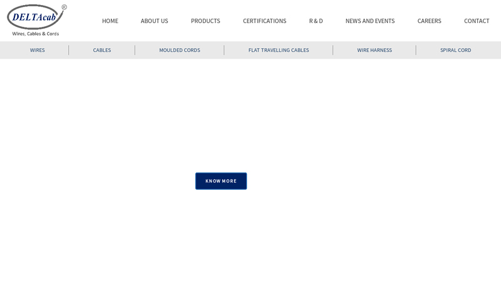Open News and Events page
This screenshot has width=501, height=281.
point(370,21)
